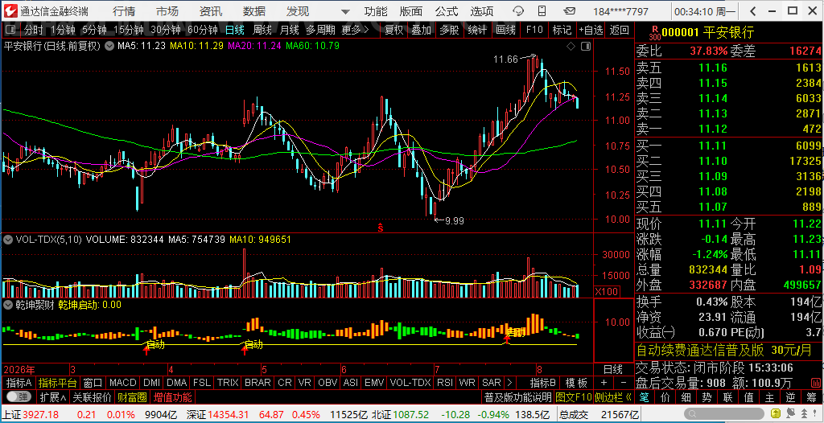Open the 资讯 menu
This screenshot has height=423, width=824.
211,11
